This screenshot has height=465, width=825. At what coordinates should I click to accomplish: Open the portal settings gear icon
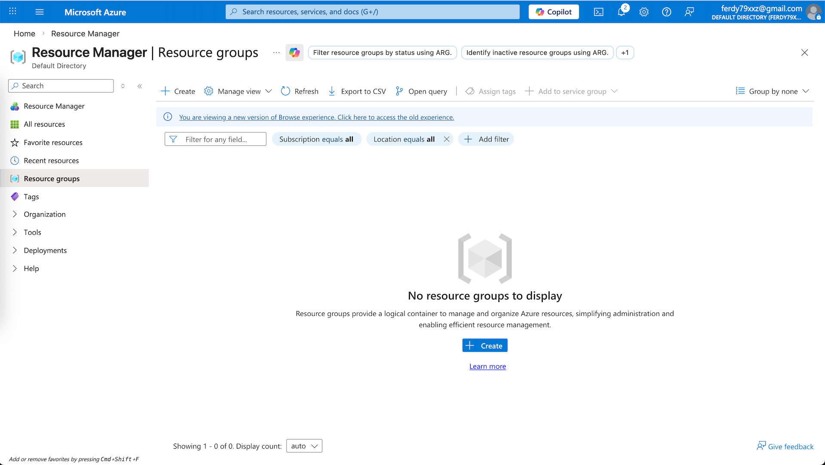click(644, 12)
